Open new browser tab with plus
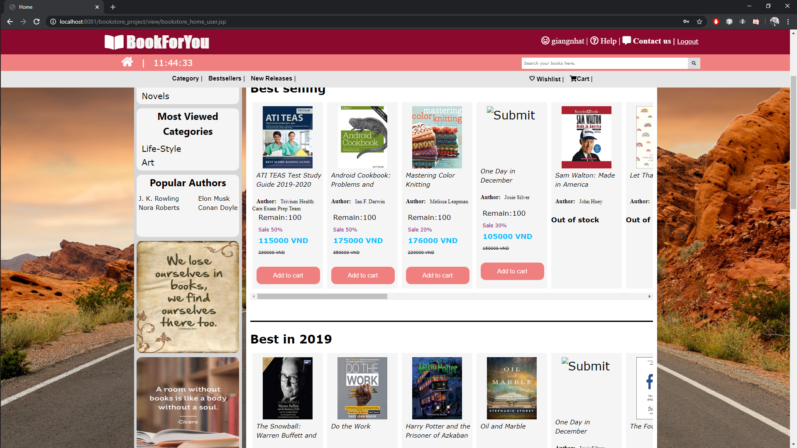 pos(113,7)
